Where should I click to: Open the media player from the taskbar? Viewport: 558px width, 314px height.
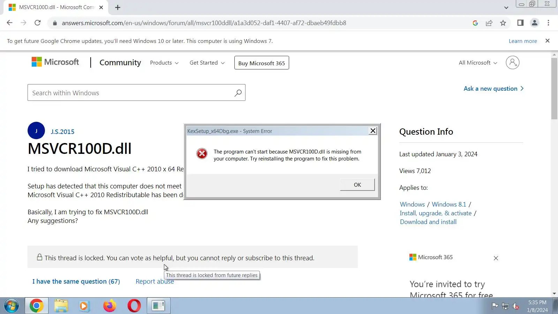click(84, 306)
